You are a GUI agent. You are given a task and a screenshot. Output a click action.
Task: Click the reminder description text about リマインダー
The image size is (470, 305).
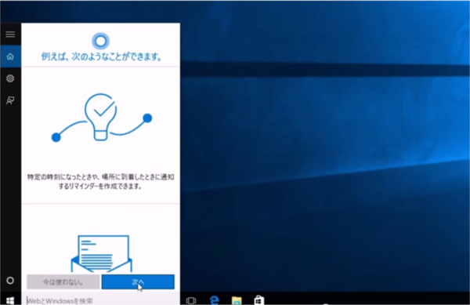coord(101,181)
